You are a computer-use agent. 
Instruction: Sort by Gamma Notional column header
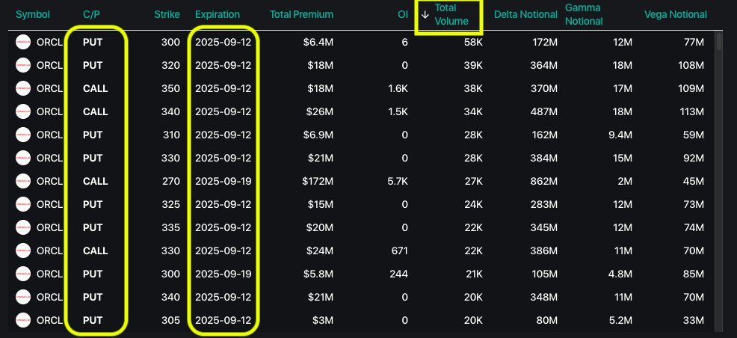(x=584, y=14)
